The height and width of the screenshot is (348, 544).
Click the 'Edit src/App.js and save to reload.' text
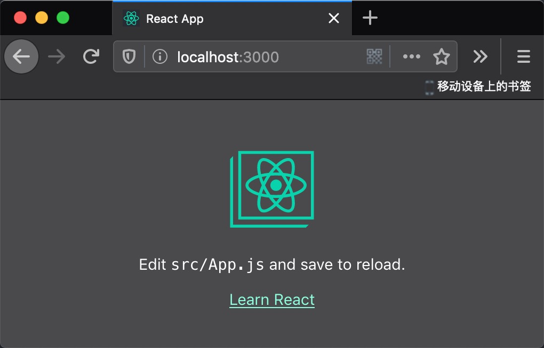pyautogui.click(x=272, y=264)
